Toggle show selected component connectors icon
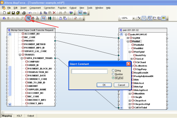 point(139,18)
